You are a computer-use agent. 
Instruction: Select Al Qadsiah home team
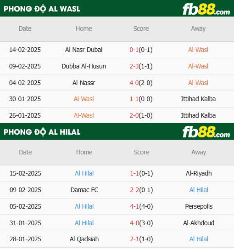tap(84, 239)
